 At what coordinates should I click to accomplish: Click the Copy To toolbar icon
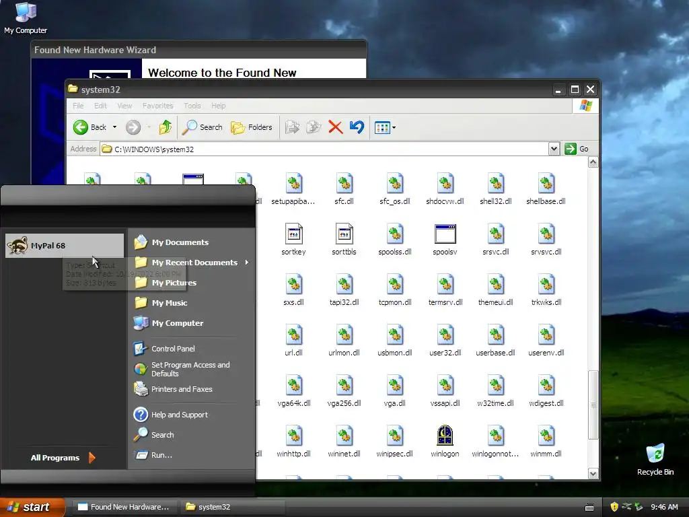314,127
